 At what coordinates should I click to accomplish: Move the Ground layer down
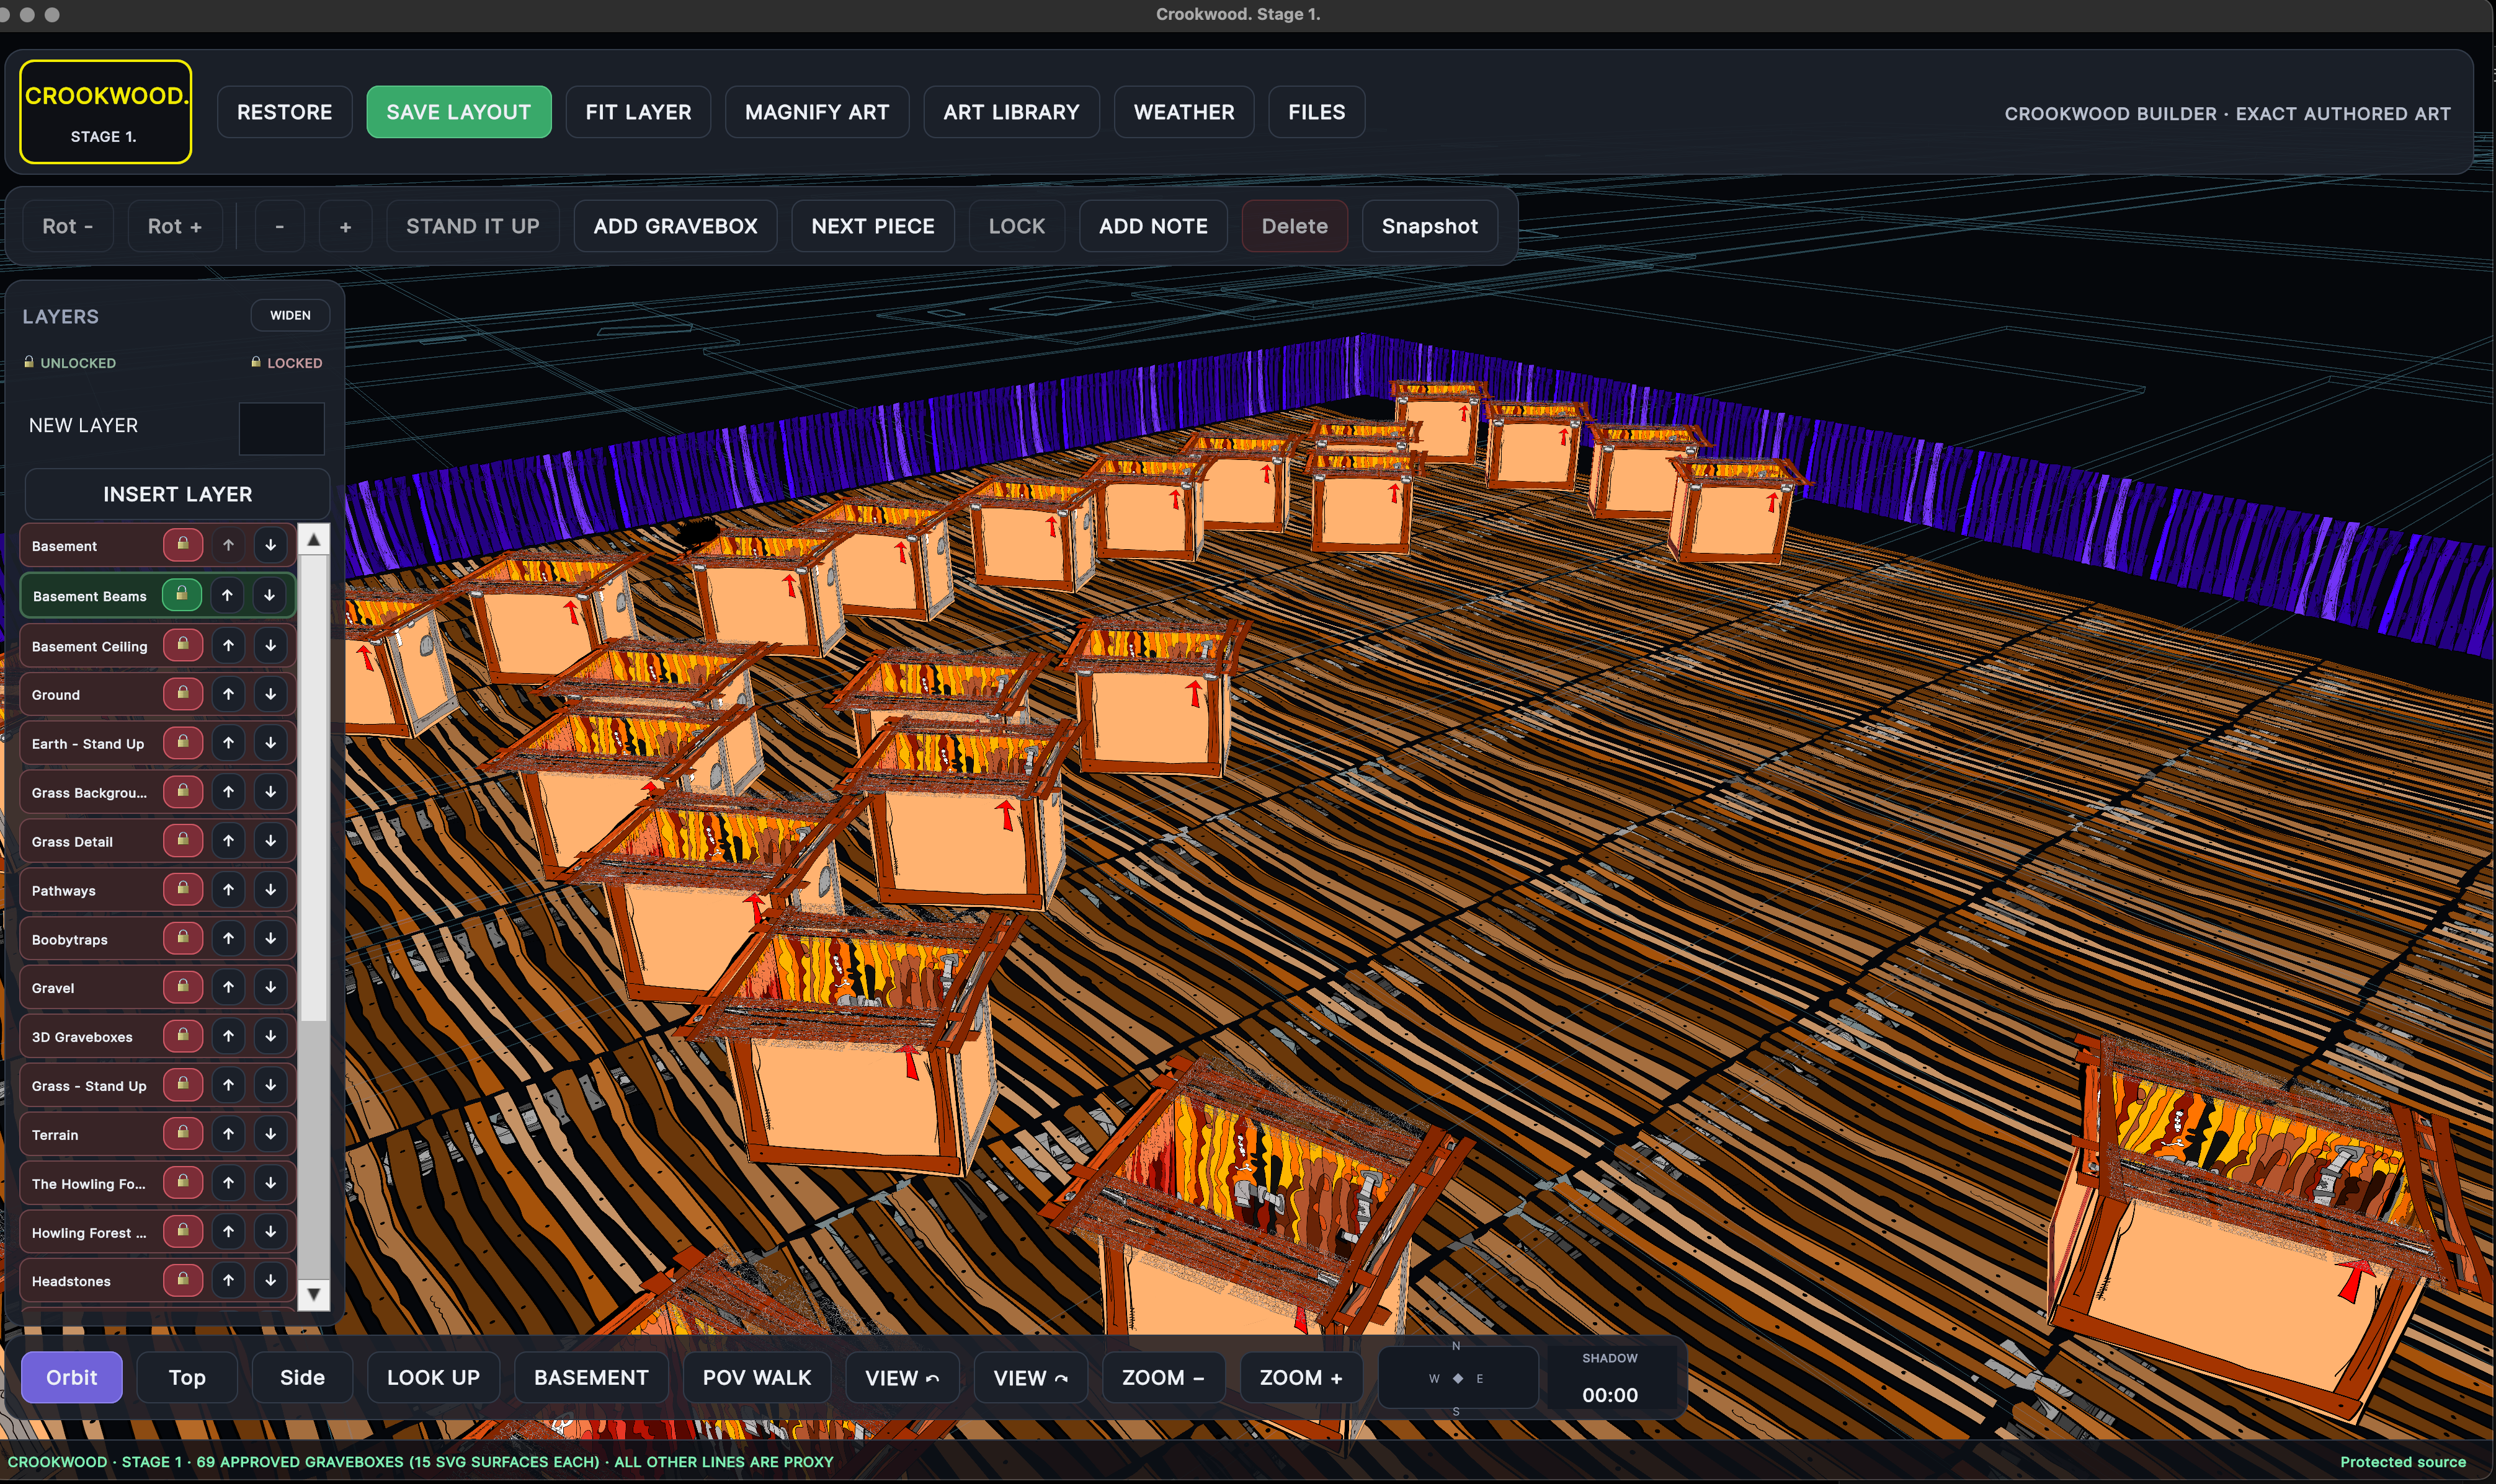270,693
